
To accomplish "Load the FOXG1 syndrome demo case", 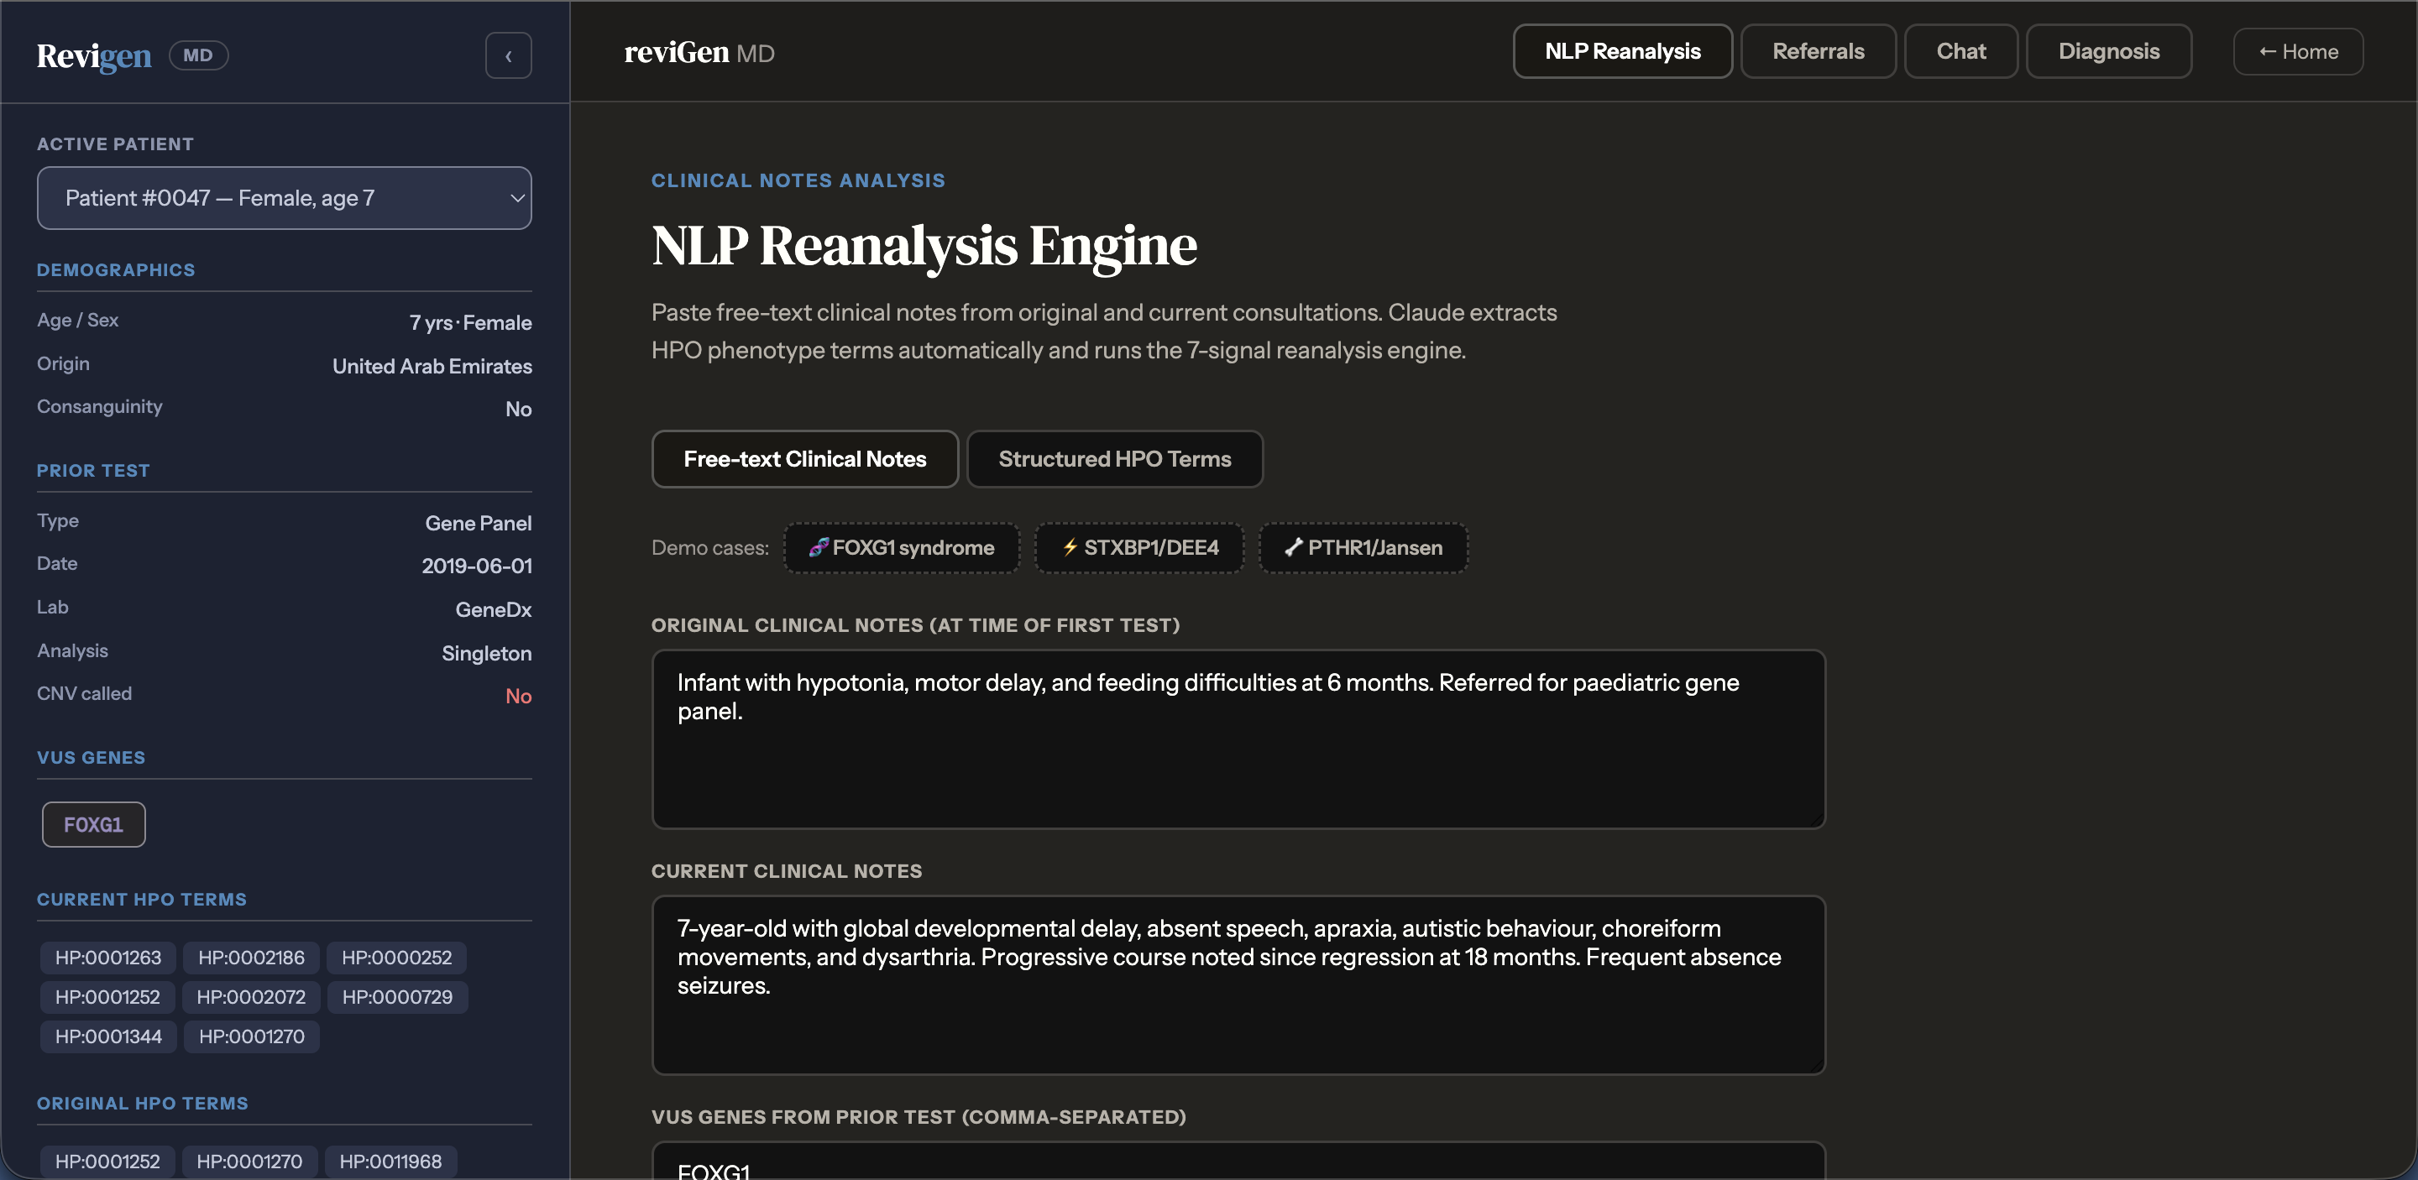I will (901, 548).
